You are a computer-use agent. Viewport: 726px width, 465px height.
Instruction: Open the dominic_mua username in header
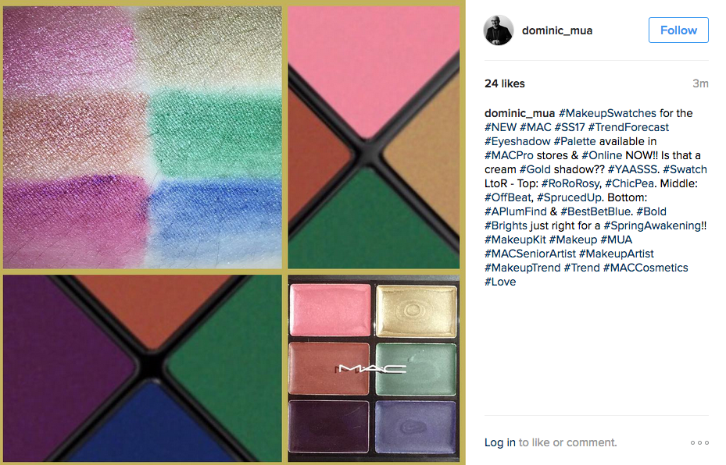click(557, 30)
